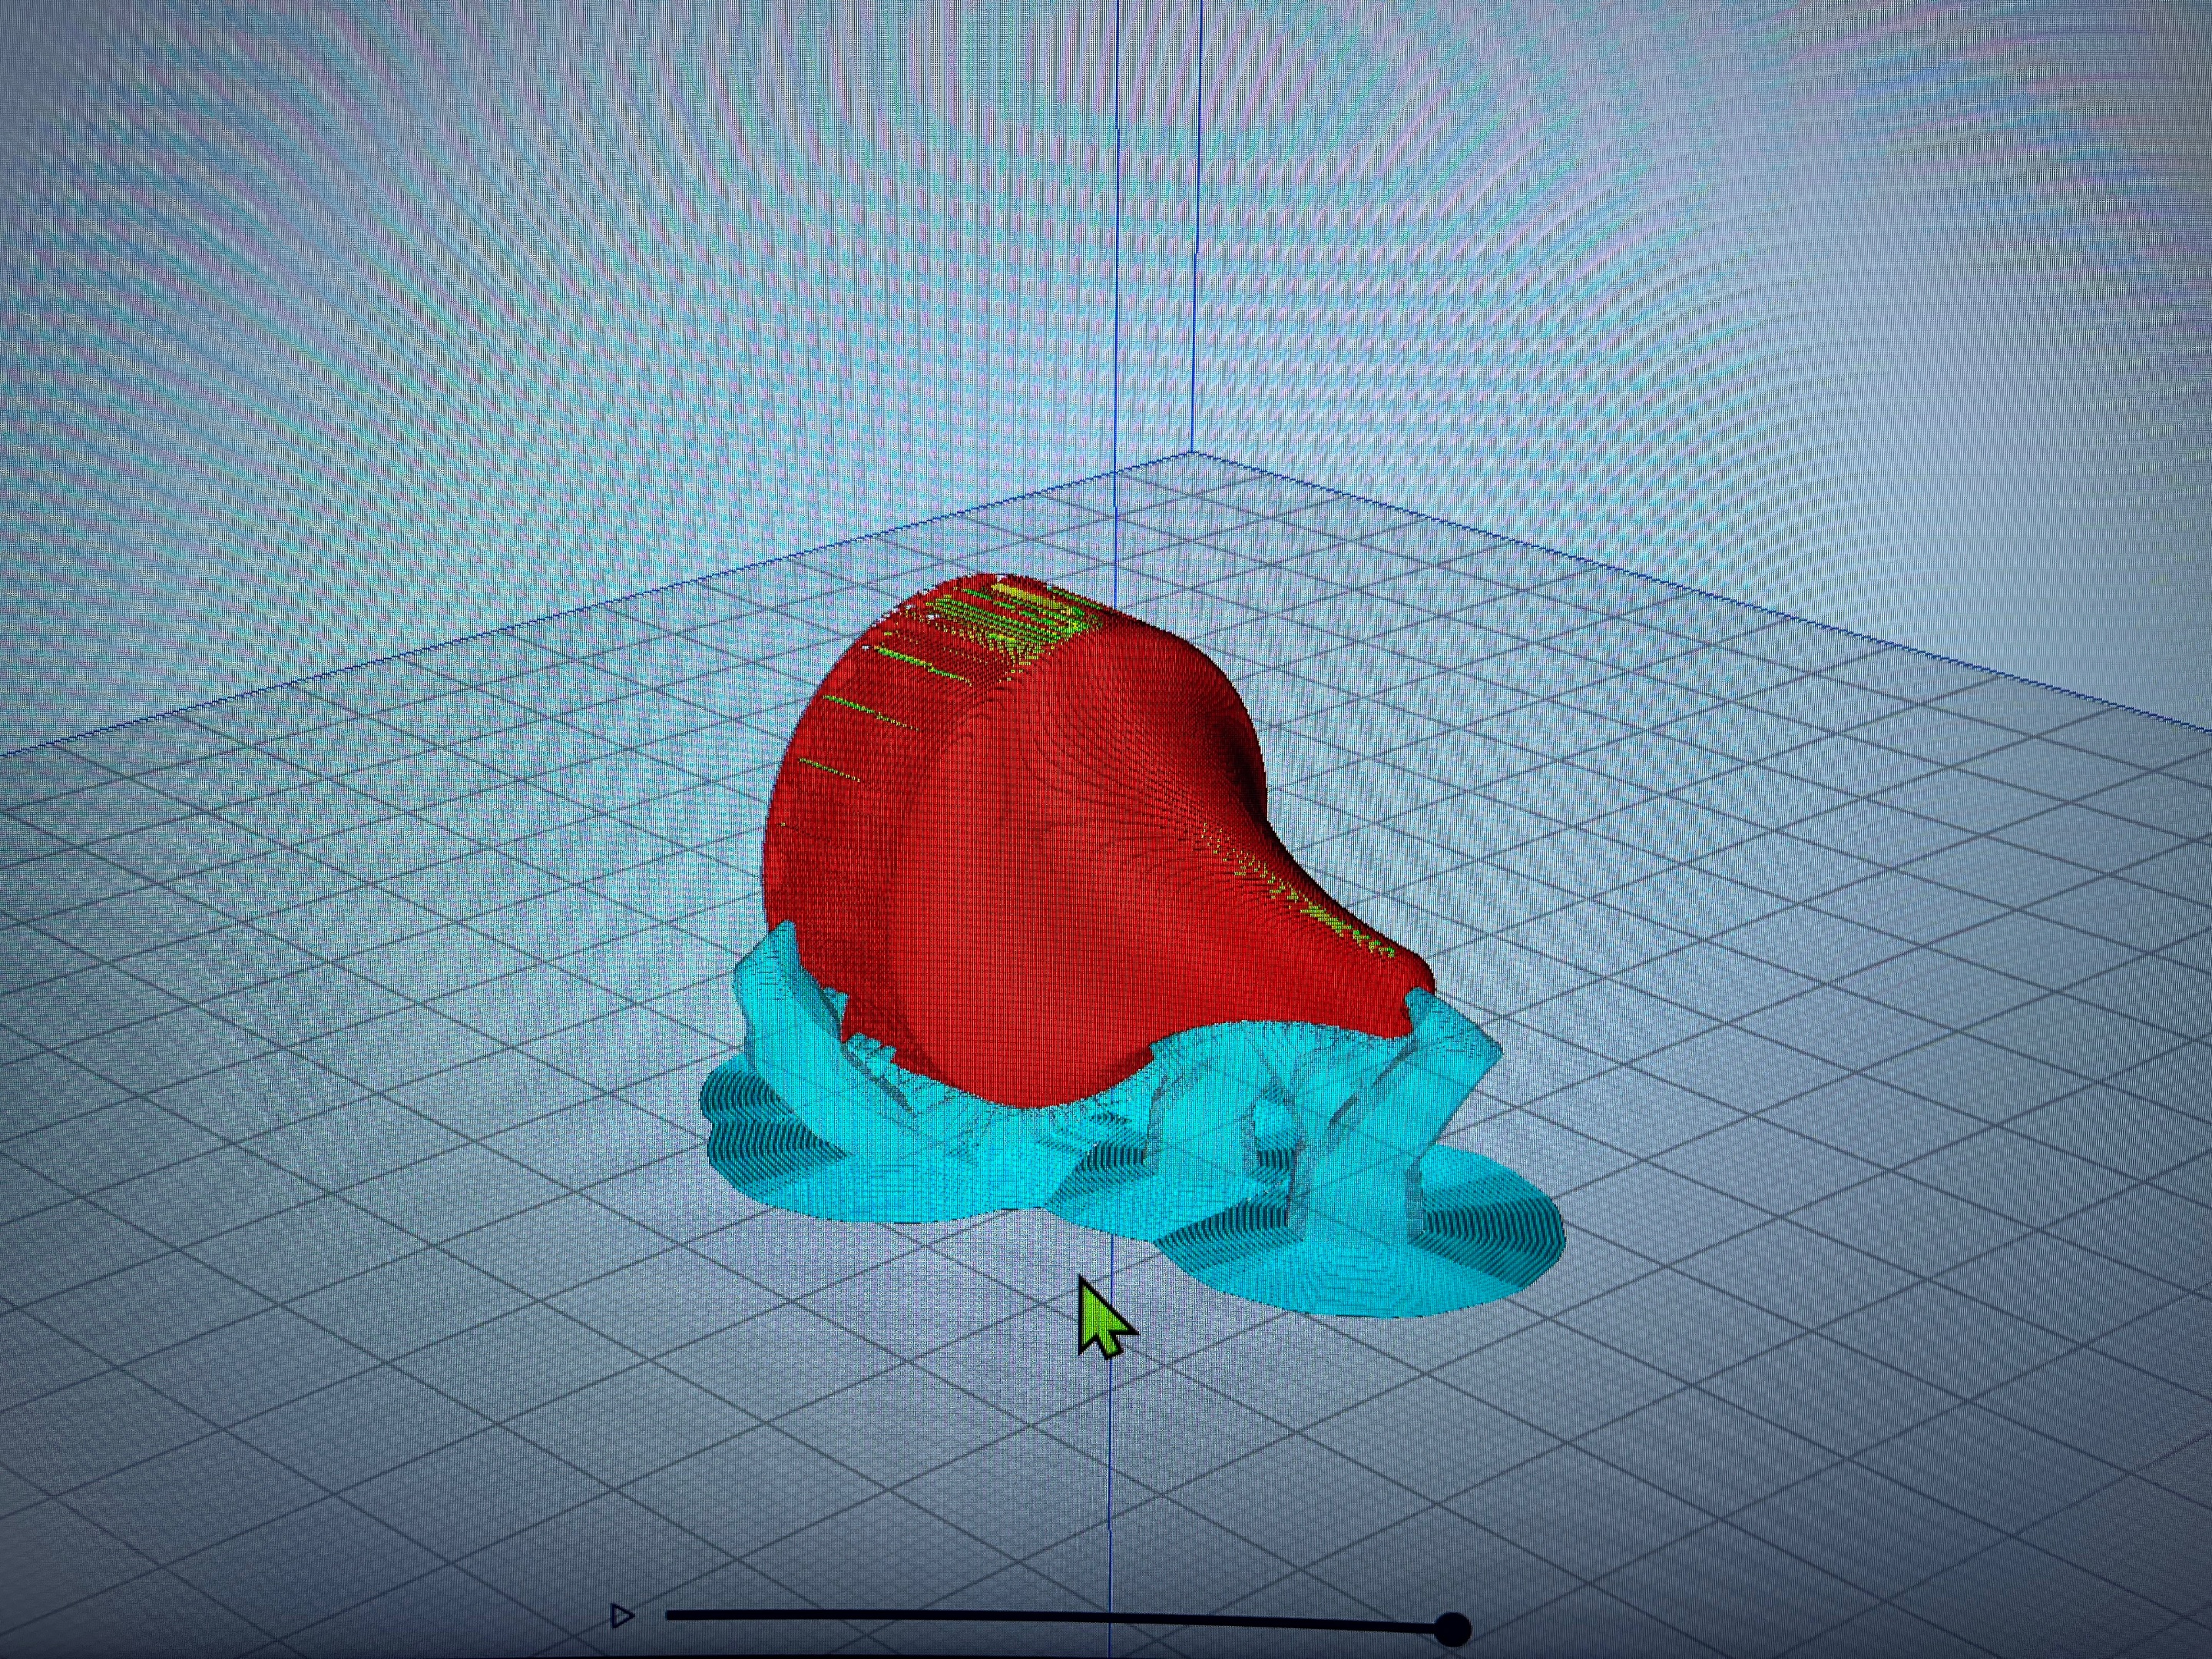Click the build volume's far back corner

pos(1192,453)
